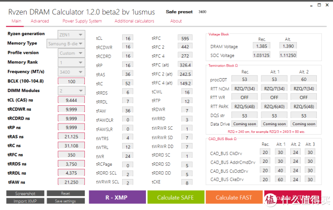Click the Calculate FAST button
The image size is (333, 210).
pyautogui.click(x=234, y=197)
